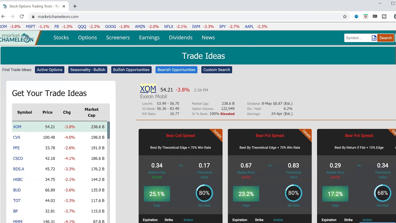Viewport: 396px width, 223px height.
Task: Click the 25.1% Edge box
Action: coord(157,194)
